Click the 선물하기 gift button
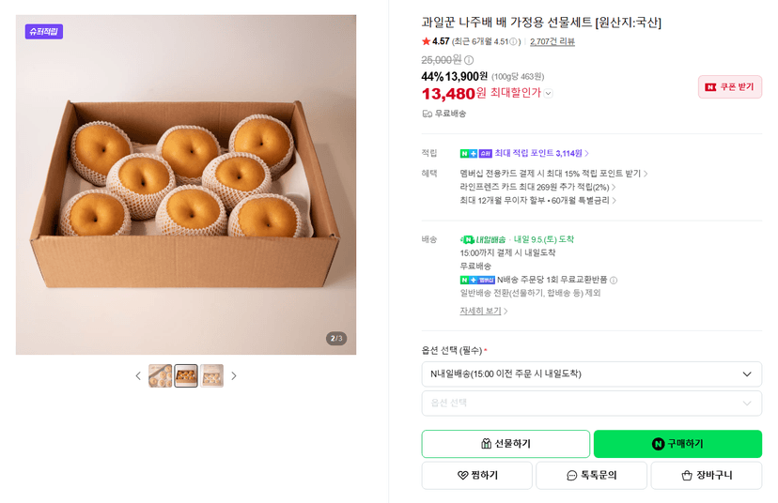Screen dimensions: 778x503 (506, 444)
